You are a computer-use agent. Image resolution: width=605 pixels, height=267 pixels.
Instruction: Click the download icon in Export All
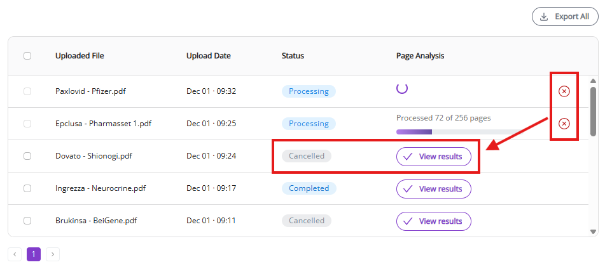[x=544, y=17]
